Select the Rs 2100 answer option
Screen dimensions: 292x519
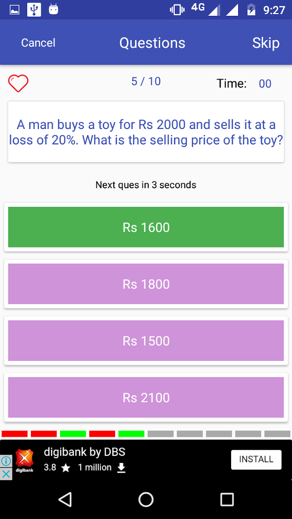click(146, 397)
